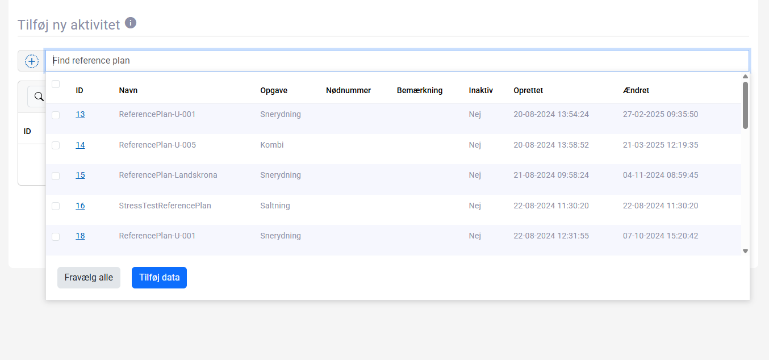
Task: Click the info icon beside Tilføj ny aktivitet
Action: [131, 23]
